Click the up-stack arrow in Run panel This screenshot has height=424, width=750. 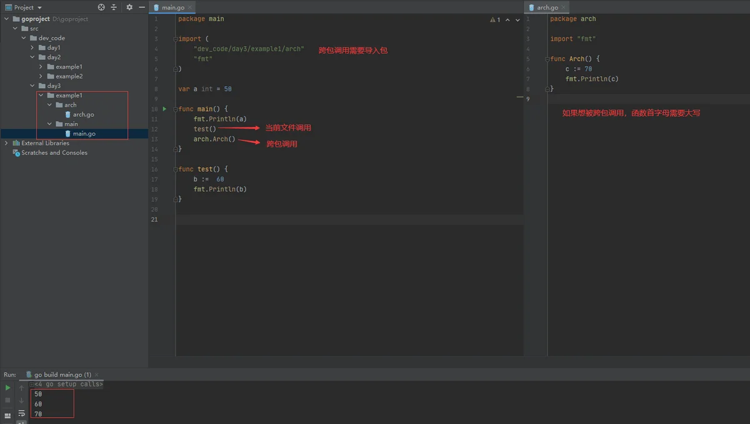tap(21, 388)
